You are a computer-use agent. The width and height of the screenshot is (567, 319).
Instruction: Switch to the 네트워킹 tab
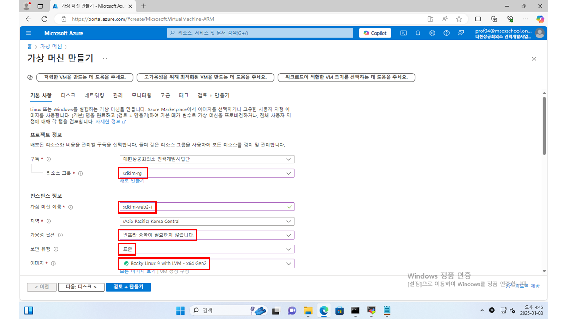pos(94,96)
